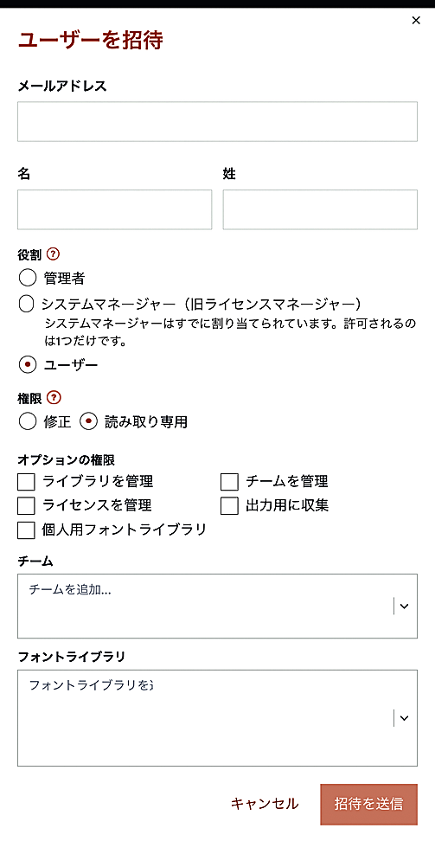Tick the ライセンスを管理 checkbox
Image resolution: width=435 pixels, height=841 pixels.
[26, 506]
